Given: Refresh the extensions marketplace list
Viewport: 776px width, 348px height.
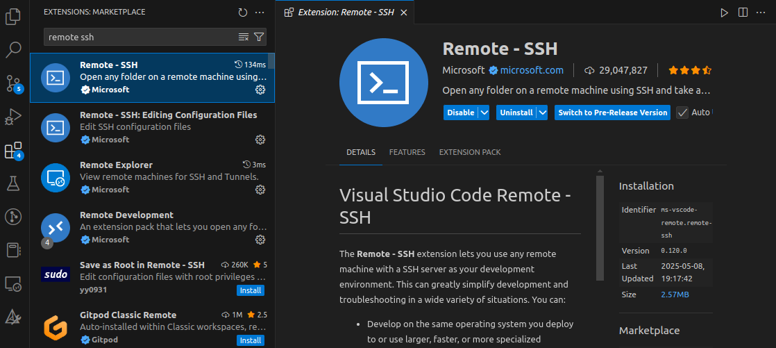Looking at the screenshot, I should point(242,13).
